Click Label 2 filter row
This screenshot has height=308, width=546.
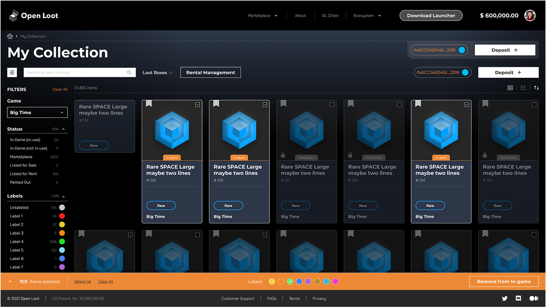click(36, 225)
